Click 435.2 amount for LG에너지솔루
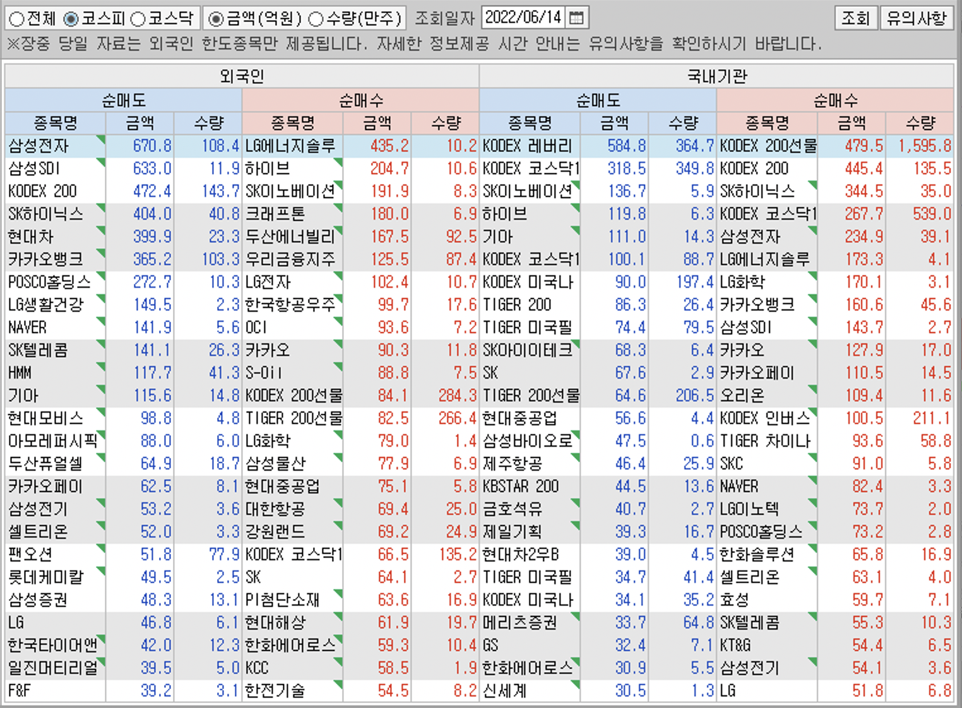Image resolution: width=962 pixels, height=708 pixels. click(x=389, y=146)
